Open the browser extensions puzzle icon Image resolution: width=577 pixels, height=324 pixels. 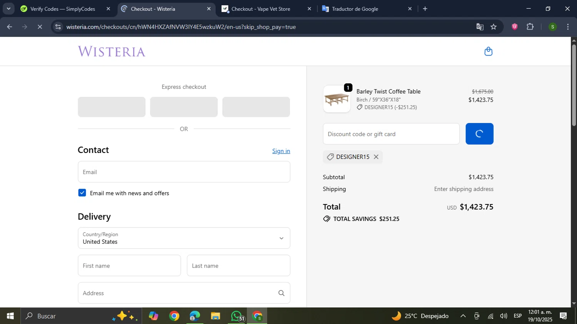pos(530,27)
